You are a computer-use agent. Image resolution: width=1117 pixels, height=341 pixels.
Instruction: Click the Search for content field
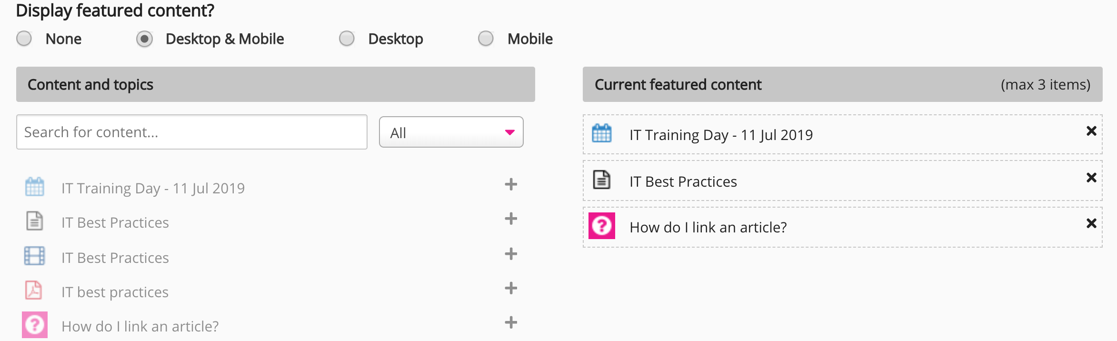191,132
